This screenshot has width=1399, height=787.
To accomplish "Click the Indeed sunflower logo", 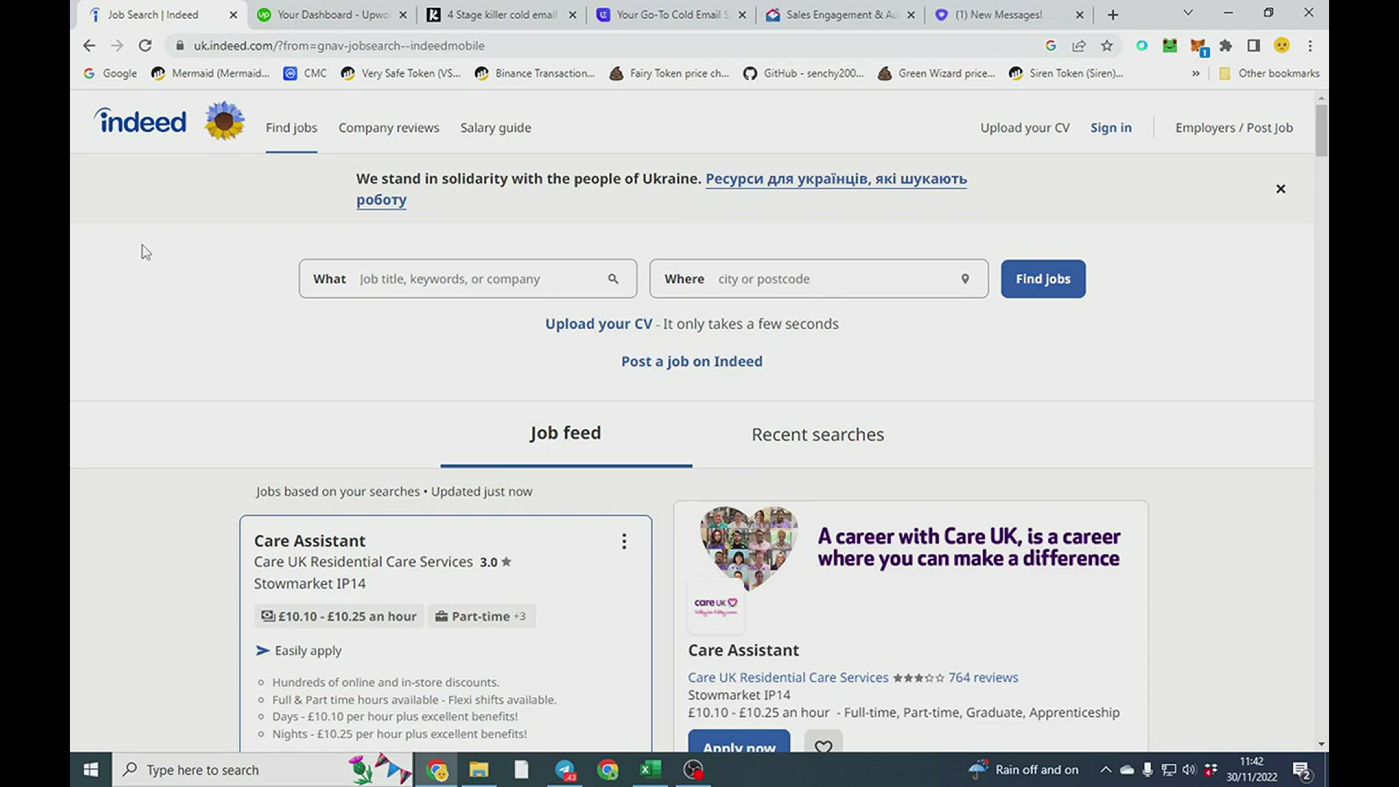I will pos(224,120).
